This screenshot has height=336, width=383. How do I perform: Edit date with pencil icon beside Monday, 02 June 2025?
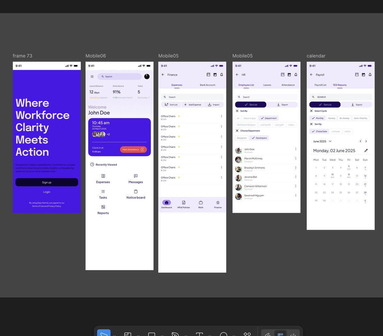pos(366,151)
